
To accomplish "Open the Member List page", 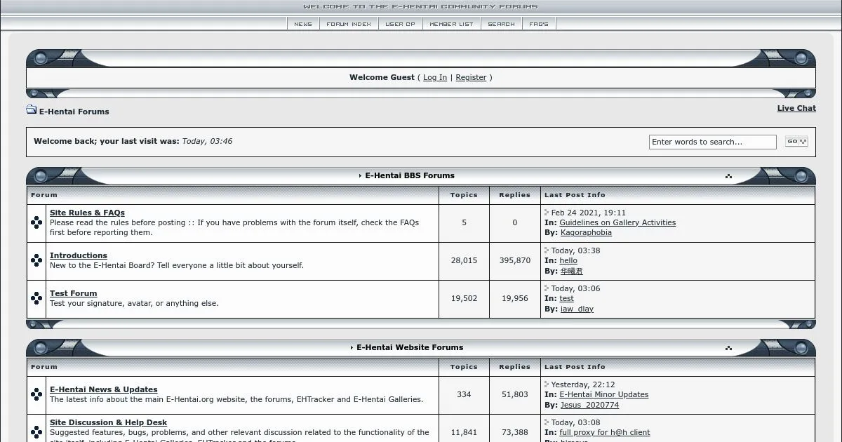I will pos(451,24).
